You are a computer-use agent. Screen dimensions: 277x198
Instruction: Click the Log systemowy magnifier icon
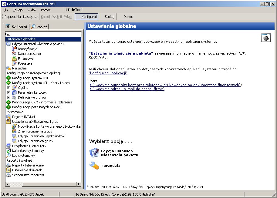tap(8, 156)
